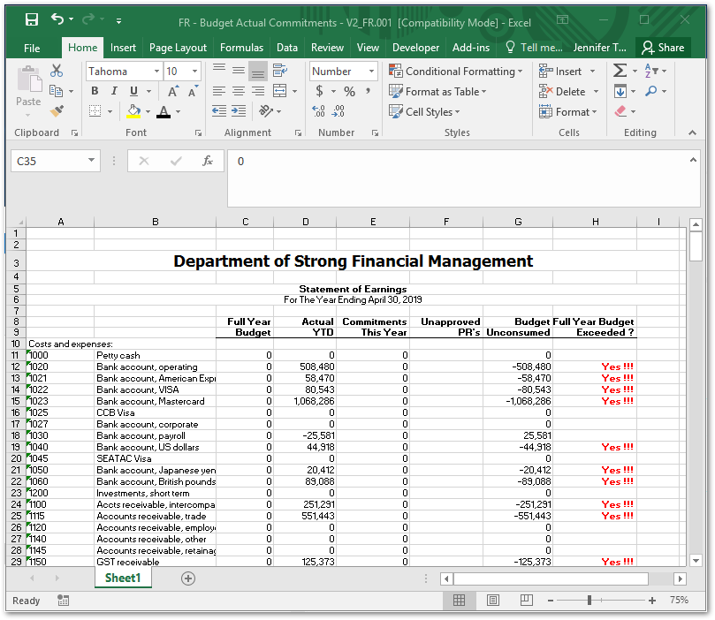
Task: Open the Number format dropdown
Action: 371,72
